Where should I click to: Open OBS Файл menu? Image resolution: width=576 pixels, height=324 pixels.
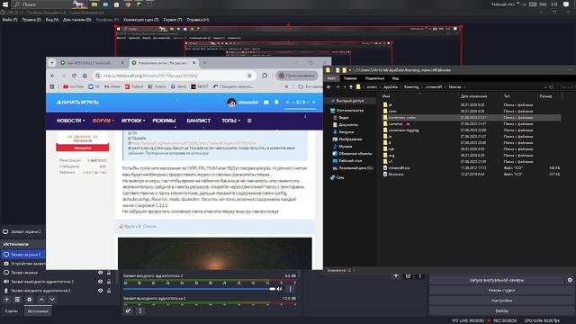(x=10, y=20)
